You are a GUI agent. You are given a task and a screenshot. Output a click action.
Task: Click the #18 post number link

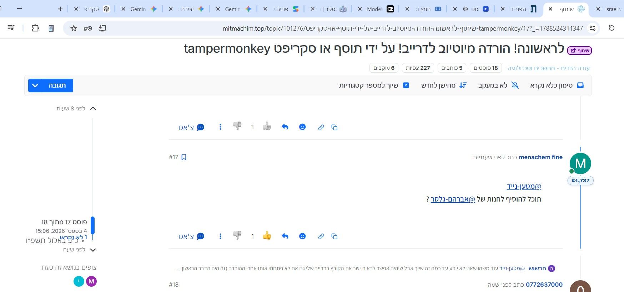[x=173, y=285]
